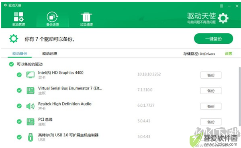Minimize the 驱动天使 window
The image size is (241, 148).
(x=229, y=6)
